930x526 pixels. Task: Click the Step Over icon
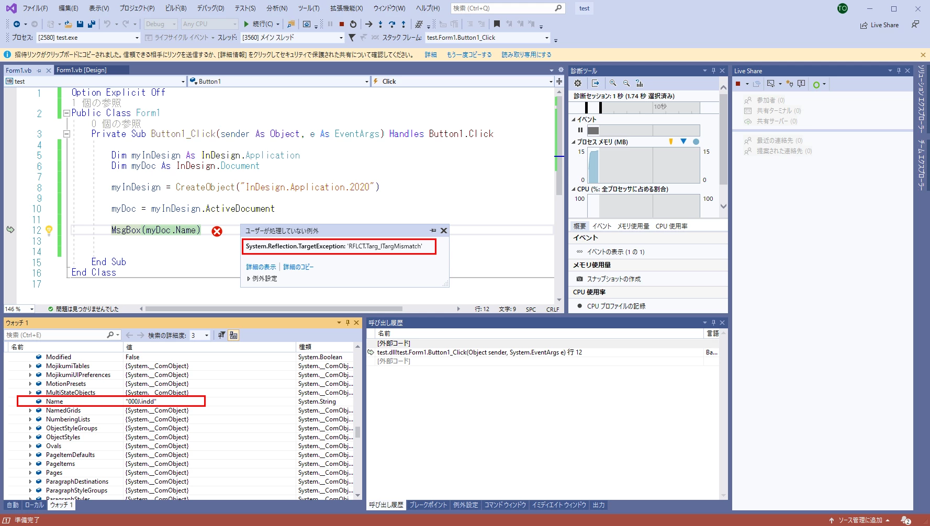coord(392,24)
